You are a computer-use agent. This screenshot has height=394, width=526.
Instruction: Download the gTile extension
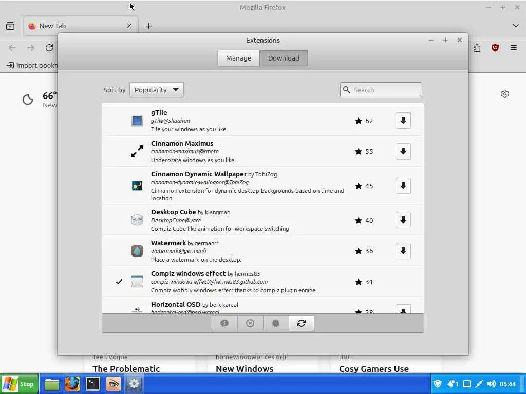403,121
